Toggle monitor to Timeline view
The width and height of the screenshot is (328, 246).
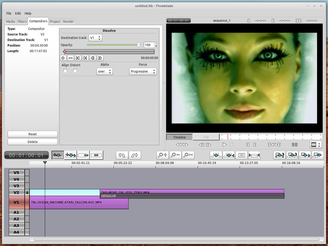[x=179, y=137]
